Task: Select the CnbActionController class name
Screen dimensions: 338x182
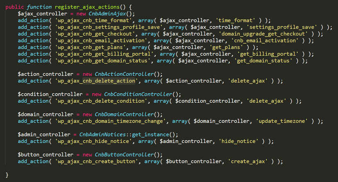Action: coord(125,74)
